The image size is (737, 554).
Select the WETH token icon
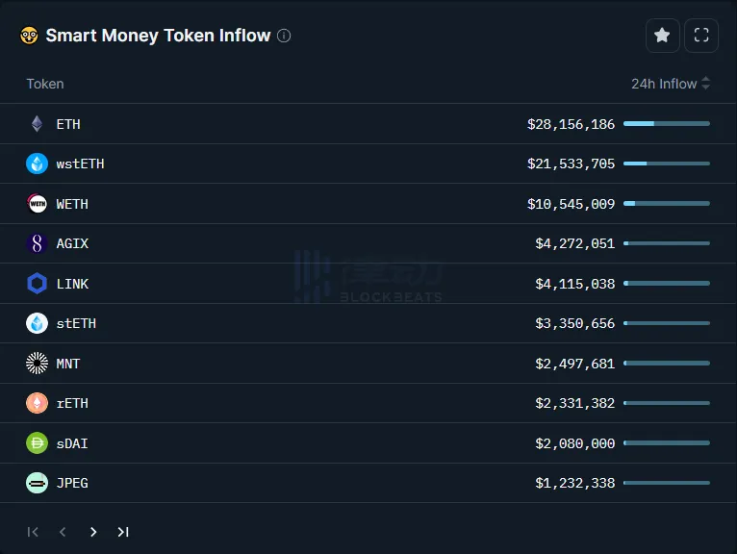tap(37, 204)
